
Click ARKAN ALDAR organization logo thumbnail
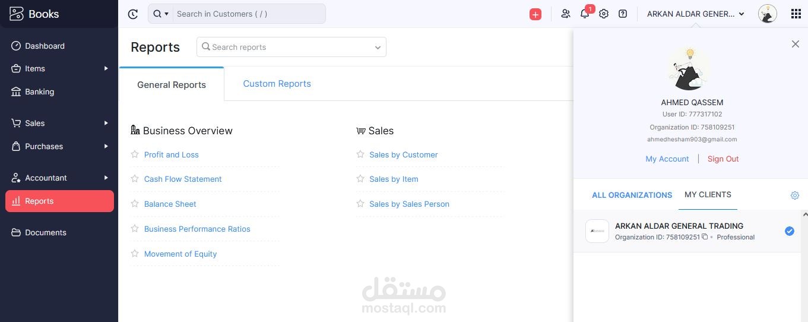click(x=597, y=231)
